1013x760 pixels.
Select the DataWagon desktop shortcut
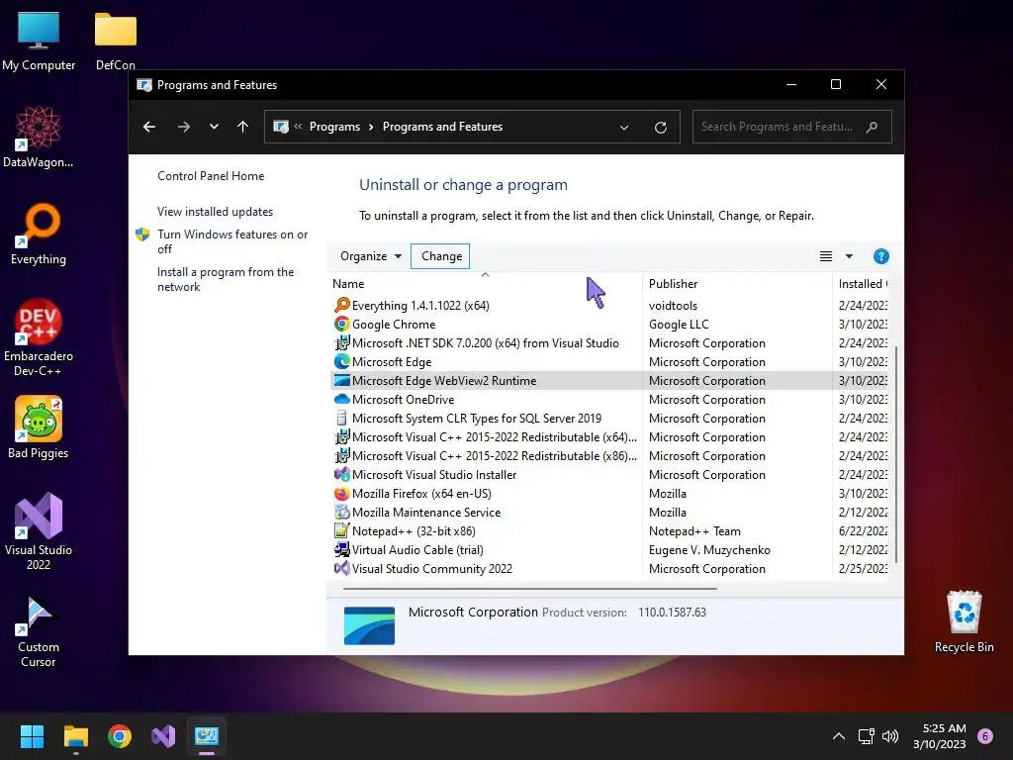point(39,137)
